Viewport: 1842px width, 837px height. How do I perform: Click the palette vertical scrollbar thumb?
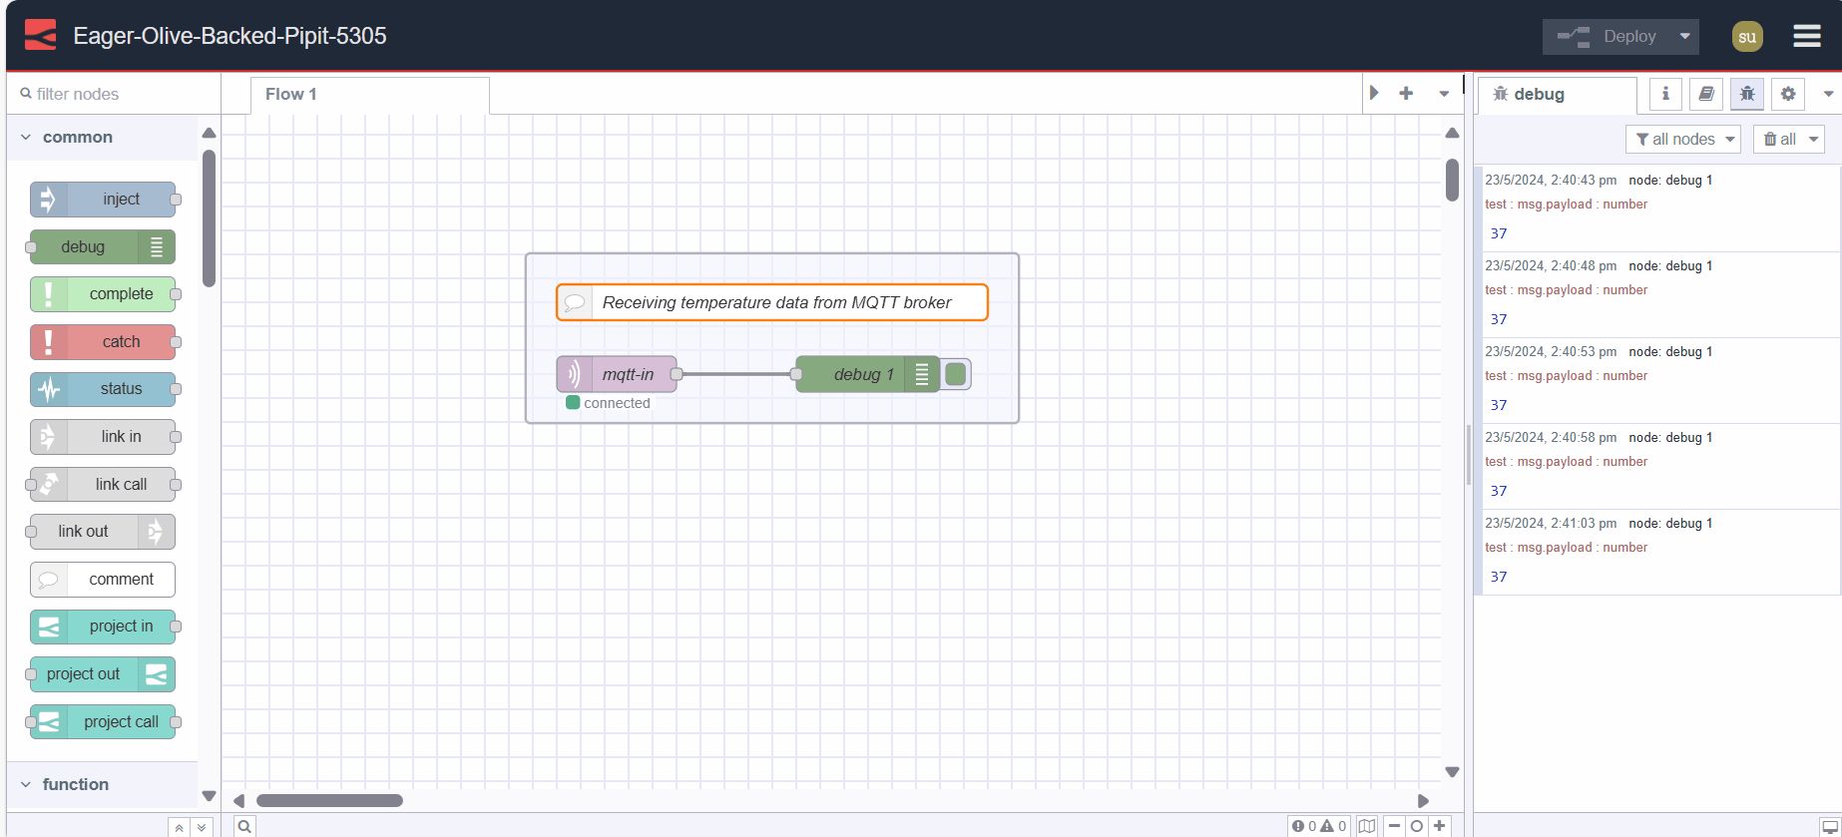(x=209, y=218)
